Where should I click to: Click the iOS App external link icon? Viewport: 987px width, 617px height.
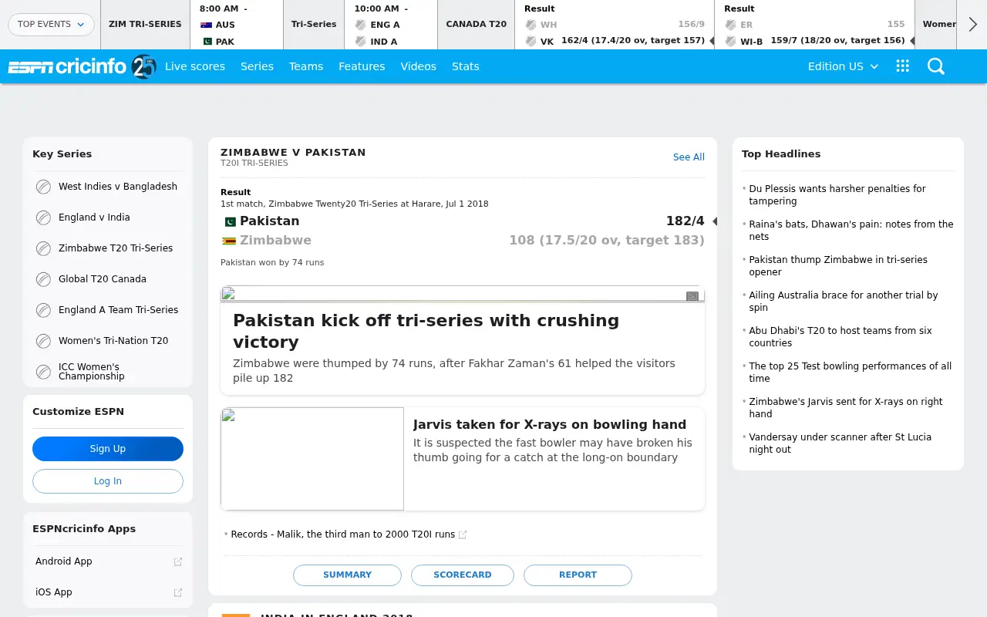click(x=178, y=592)
